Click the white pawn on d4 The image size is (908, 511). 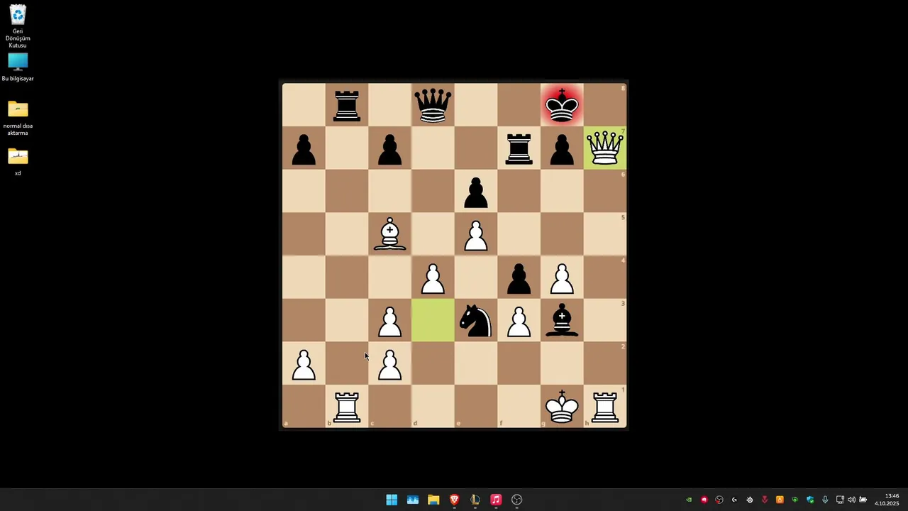pyautogui.click(x=433, y=278)
